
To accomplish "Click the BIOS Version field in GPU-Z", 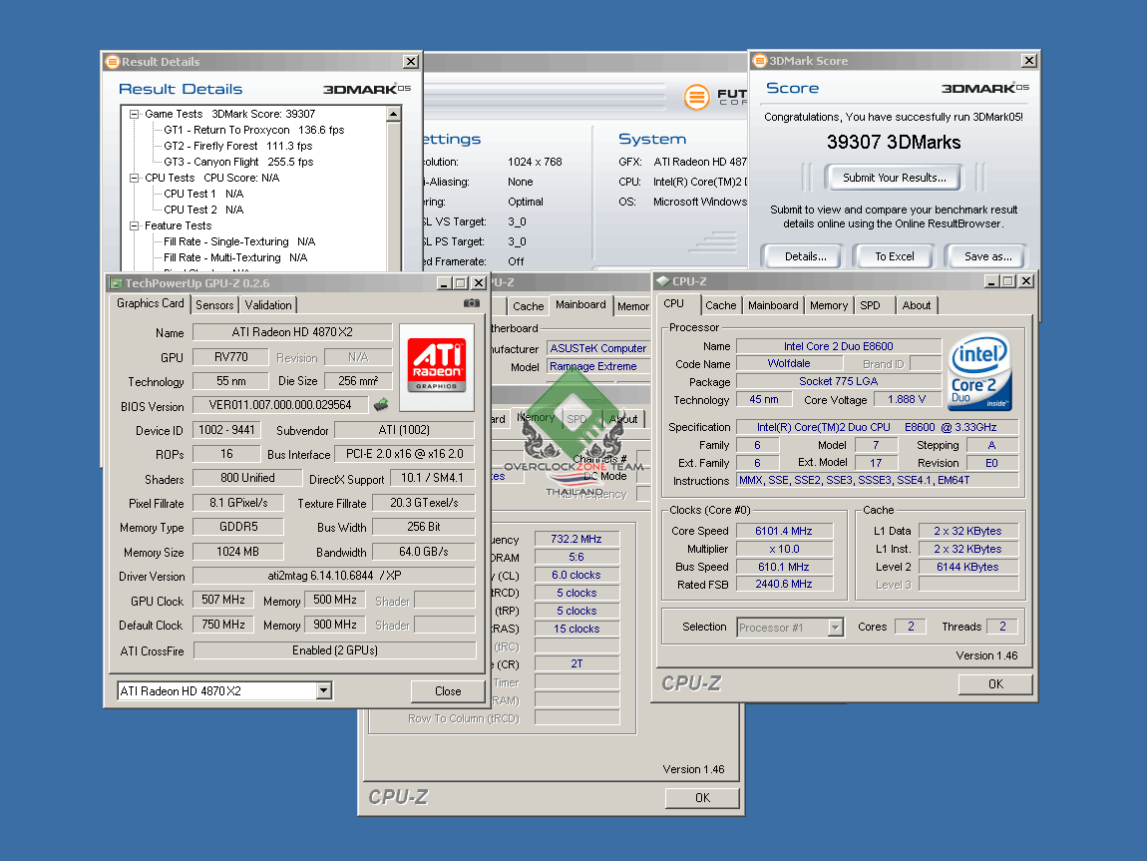I will (280, 405).
